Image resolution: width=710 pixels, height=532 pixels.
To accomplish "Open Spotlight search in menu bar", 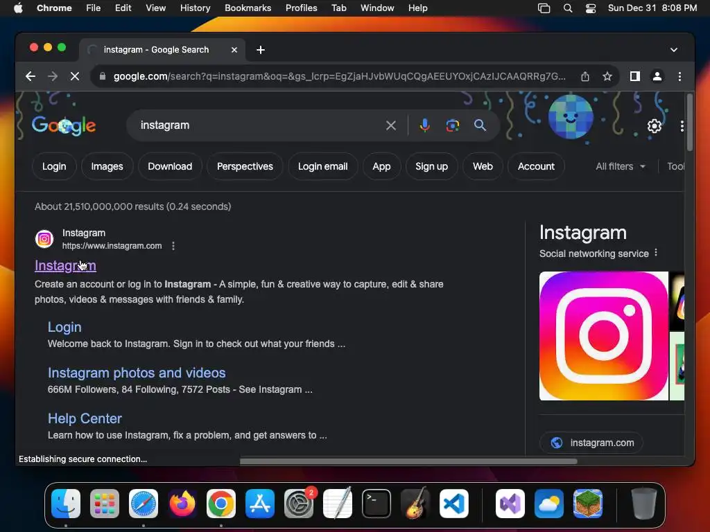I will [567, 8].
